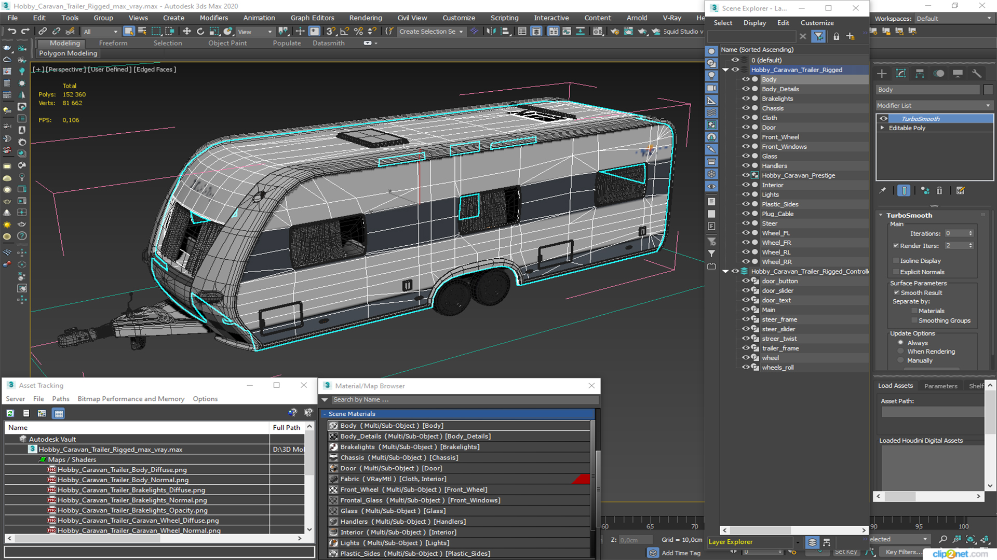Toggle the Smooth Result checkbox
Viewport: 997px width, 560px height.
[x=896, y=293]
